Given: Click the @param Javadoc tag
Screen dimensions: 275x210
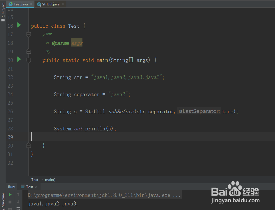Looking at the screenshot, I should coord(60,43).
